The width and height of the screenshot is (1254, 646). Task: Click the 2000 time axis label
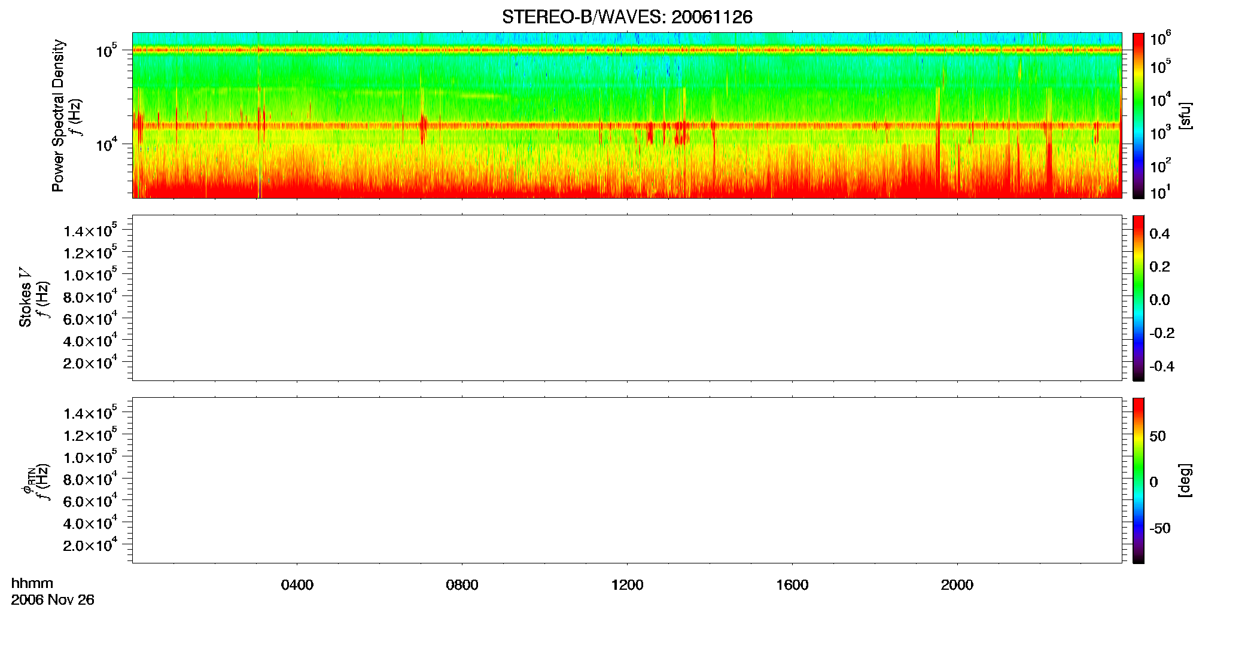tap(957, 585)
